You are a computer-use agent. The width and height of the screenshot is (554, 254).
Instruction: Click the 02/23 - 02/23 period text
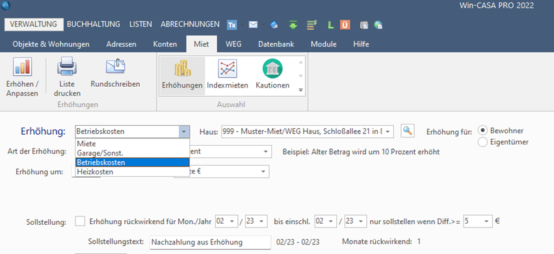click(x=298, y=242)
